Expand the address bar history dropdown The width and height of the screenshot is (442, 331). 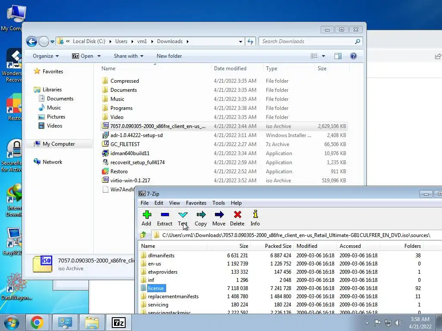(240, 42)
